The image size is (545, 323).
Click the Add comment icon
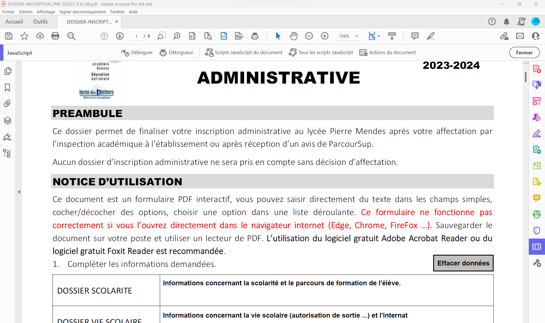pyautogui.click(x=415, y=36)
